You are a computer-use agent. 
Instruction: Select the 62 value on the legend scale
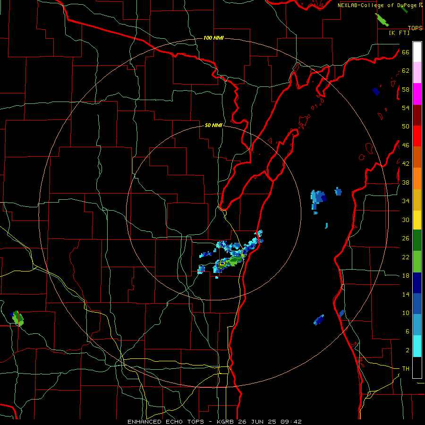point(406,71)
